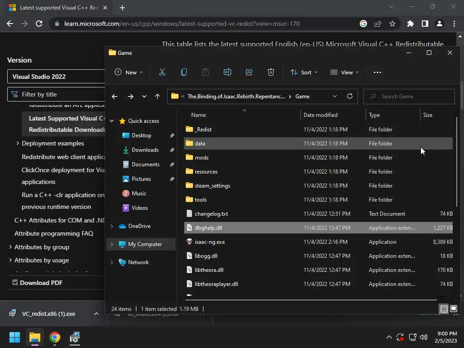The width and height of the screenshot is (464, 348).
Task: Click the Copy icon in Explorer toolbar
Action: click(184, 72)
